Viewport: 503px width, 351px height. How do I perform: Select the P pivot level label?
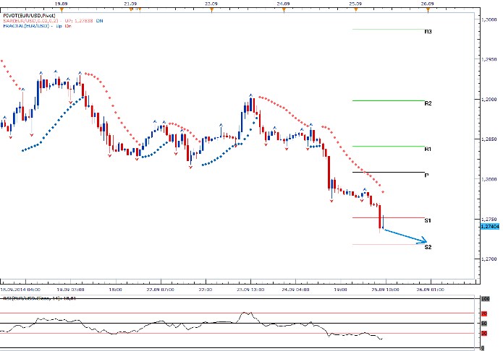tap(426, 175)
